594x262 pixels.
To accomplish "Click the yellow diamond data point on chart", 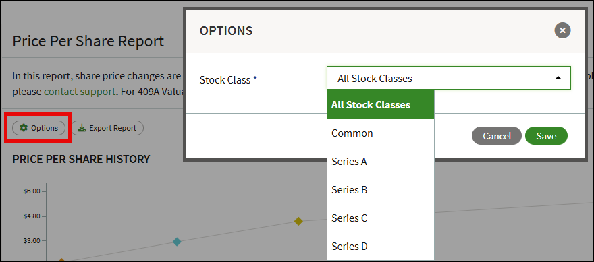I will click(x=298, y=221).
